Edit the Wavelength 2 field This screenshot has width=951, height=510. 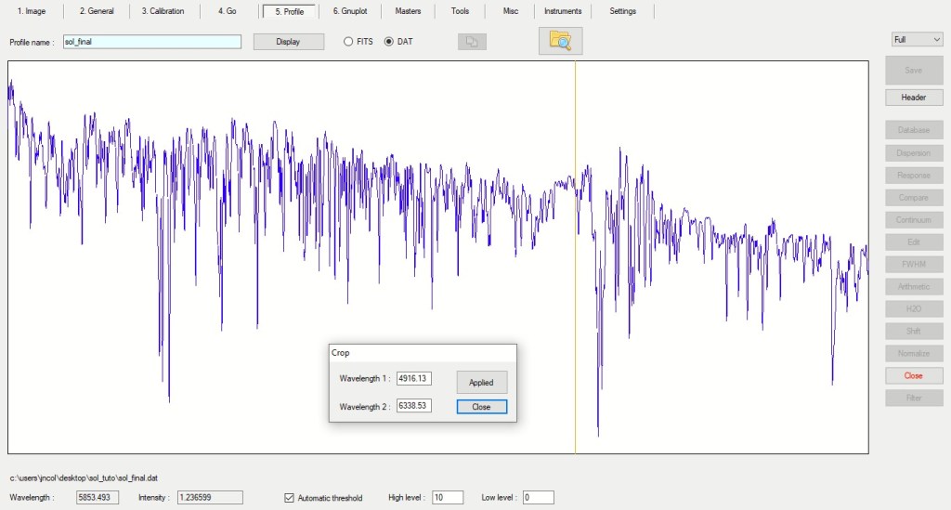pyautogui.click(x=413, y=407)
